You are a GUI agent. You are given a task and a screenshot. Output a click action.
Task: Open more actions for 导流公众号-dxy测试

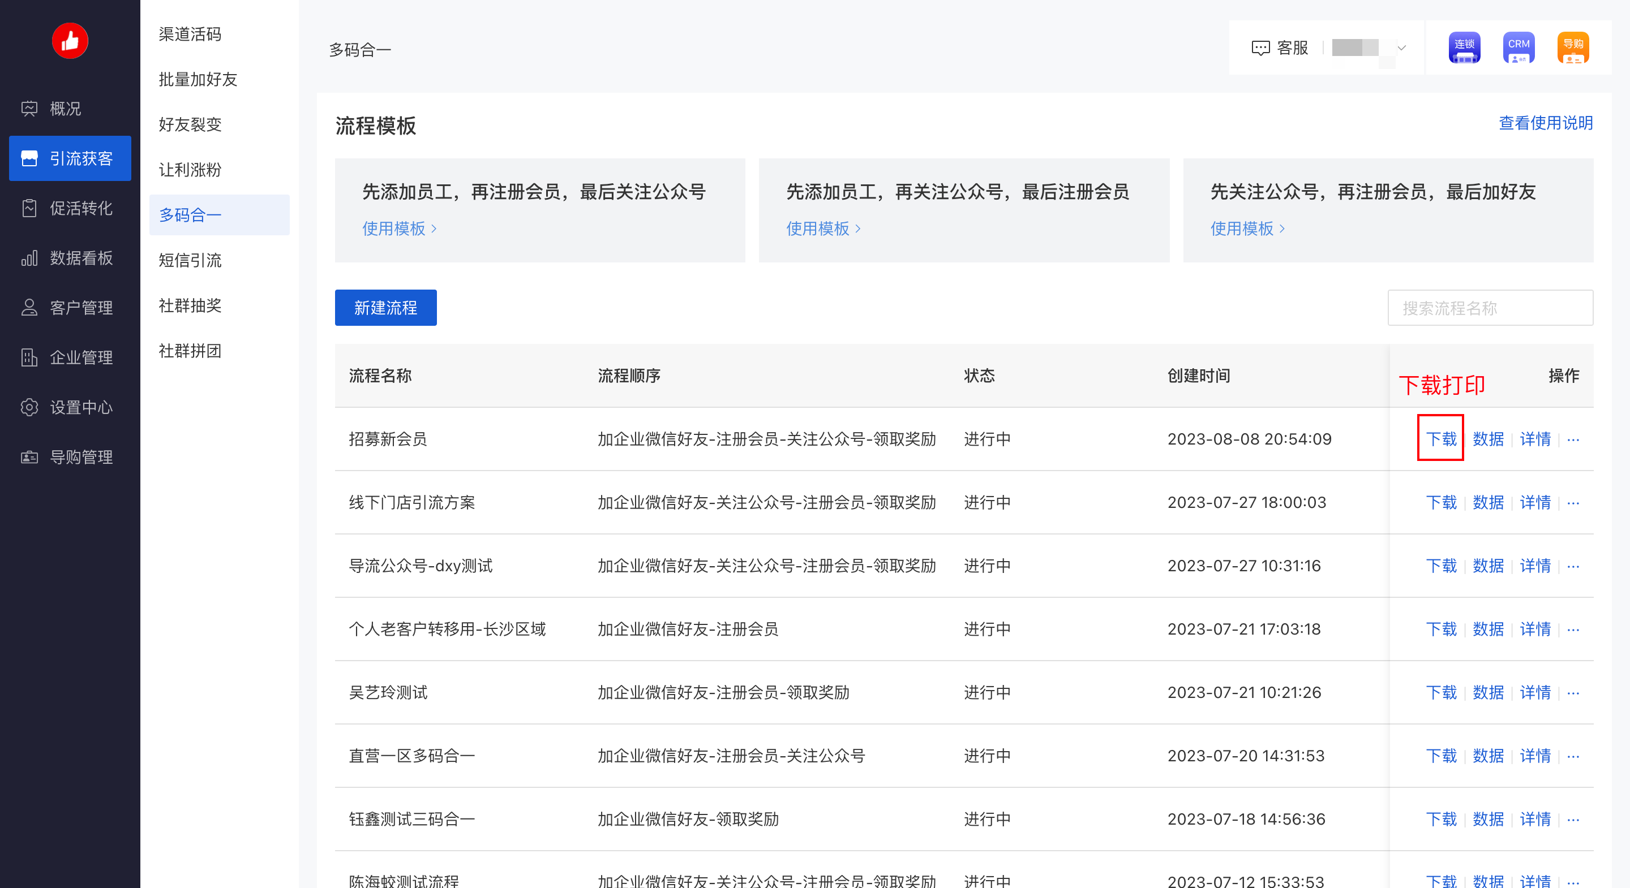1573,566
